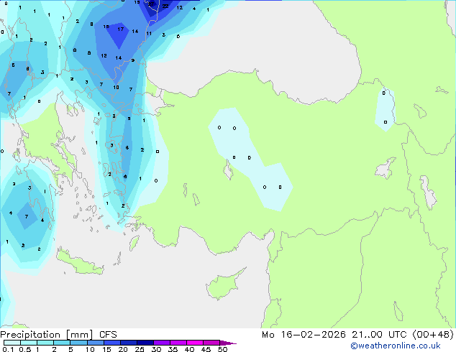Click legend label '40'
This screenshot has width=456, height=352.
pos(189,349)
